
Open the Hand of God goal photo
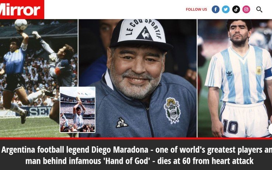(x=39, y=78)
